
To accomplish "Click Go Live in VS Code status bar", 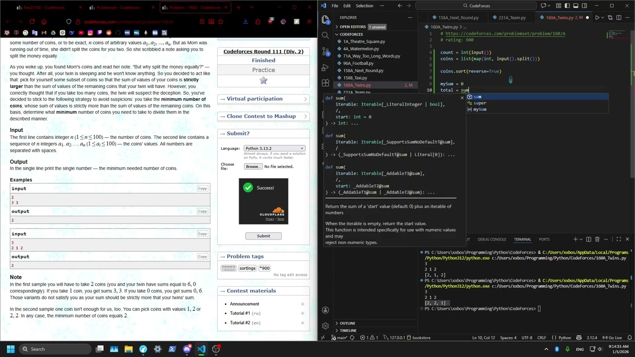I will [612, 338].
